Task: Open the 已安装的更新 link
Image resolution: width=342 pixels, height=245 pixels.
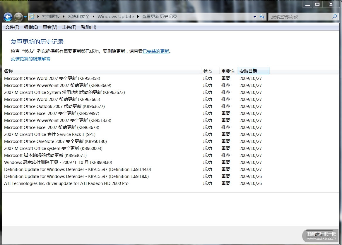Action: click(x=156, y=51)
